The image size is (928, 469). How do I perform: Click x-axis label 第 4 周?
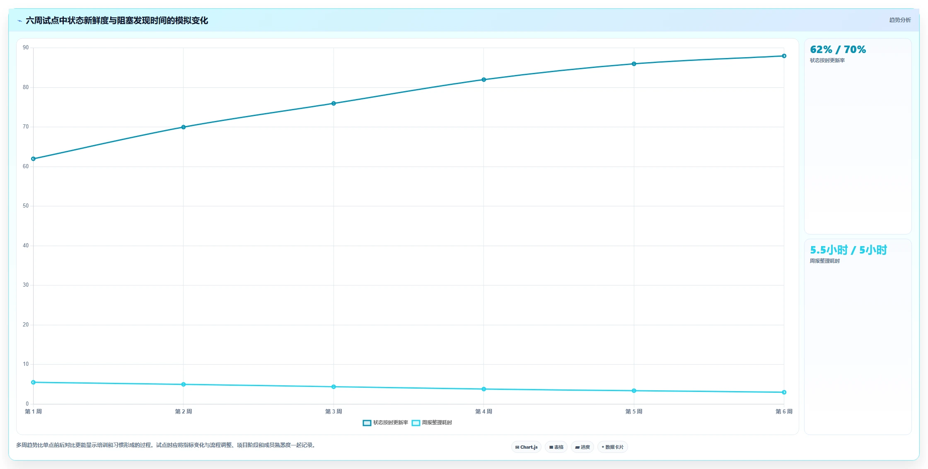[484, 411]
